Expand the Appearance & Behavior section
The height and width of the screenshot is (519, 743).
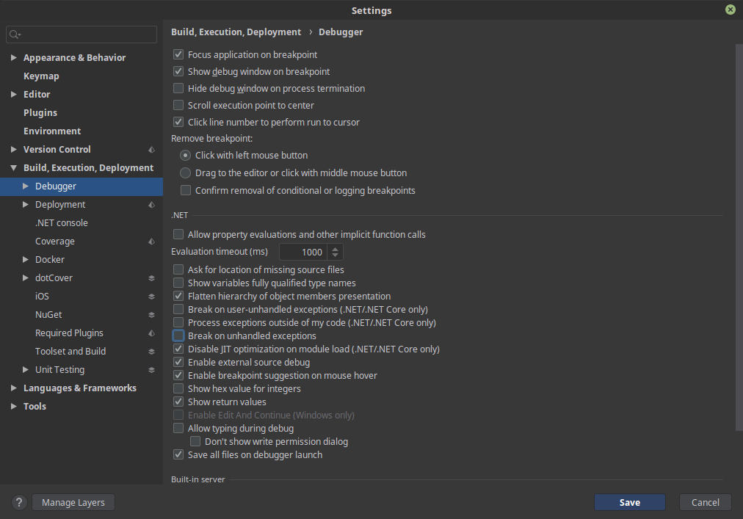pyautogui.click(x=14, y=58)
